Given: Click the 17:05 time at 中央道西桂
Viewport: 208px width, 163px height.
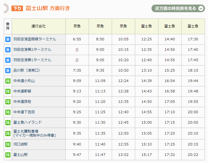Looking at the screenshot, I should (170, 102).
